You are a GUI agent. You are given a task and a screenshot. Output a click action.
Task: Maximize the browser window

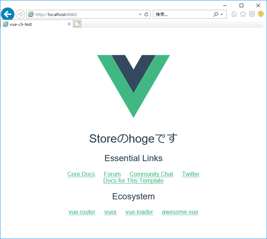click(241, 5)
